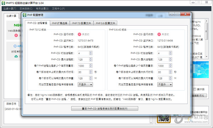The width and height of the screenshot is (213, 128).
Task: Click PHP 7.3 memory field showing 128
Action: point(83,78)
